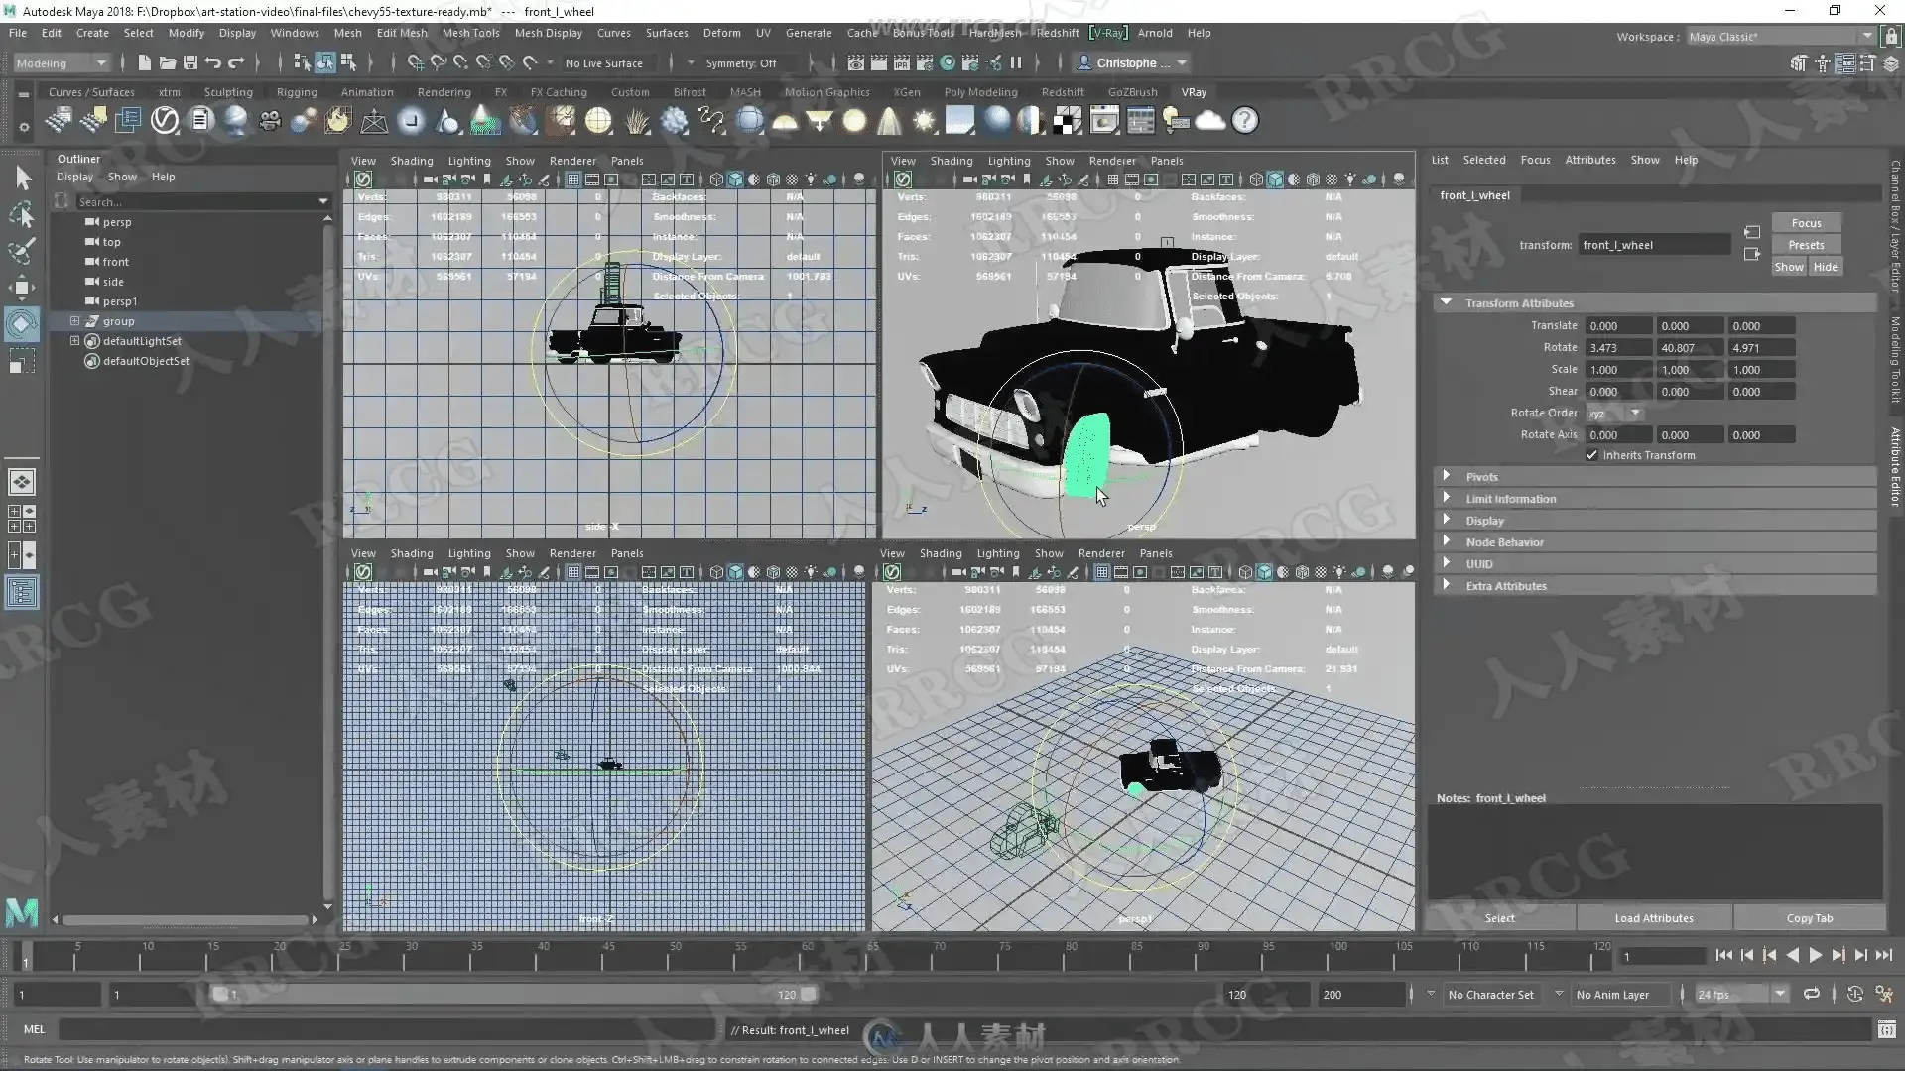1905x1071 pixels.
Task: Select the Rotate tool in toolbox
Action: 22,324
